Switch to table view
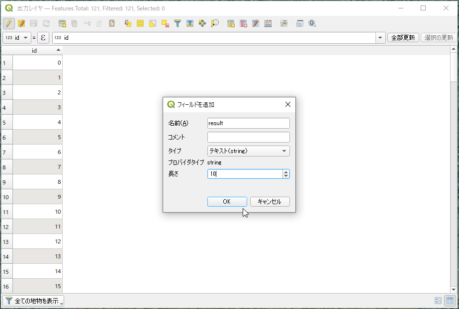459x309 pixels. [x=449, y=301]
